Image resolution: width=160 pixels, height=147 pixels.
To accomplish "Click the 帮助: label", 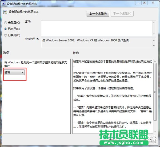I will click(x=76, y=53).
